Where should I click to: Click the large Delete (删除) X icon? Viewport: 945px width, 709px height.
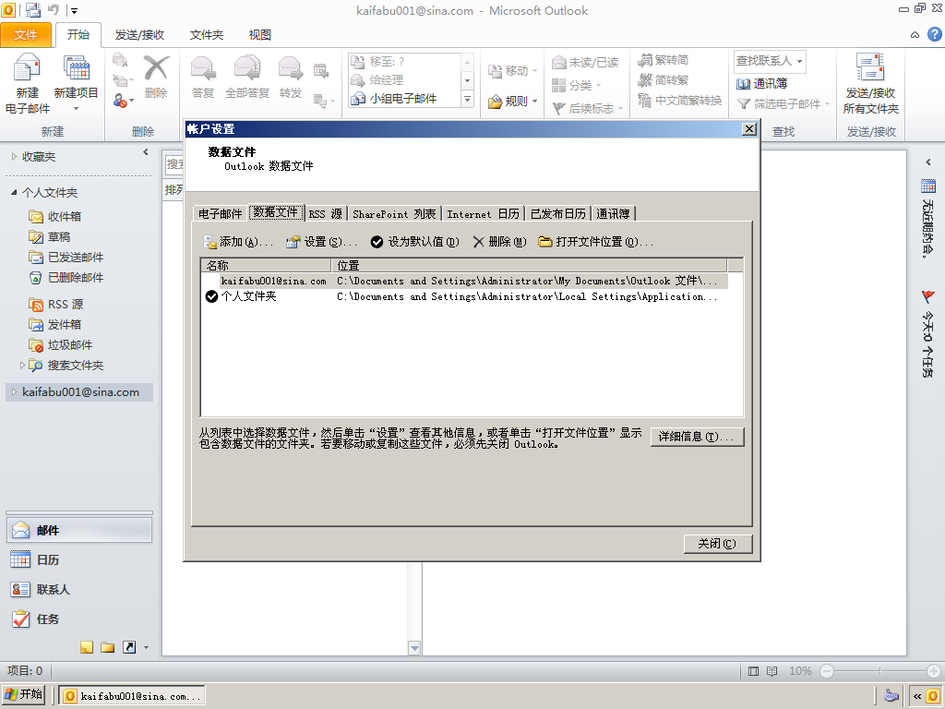(x=156, y=67)
